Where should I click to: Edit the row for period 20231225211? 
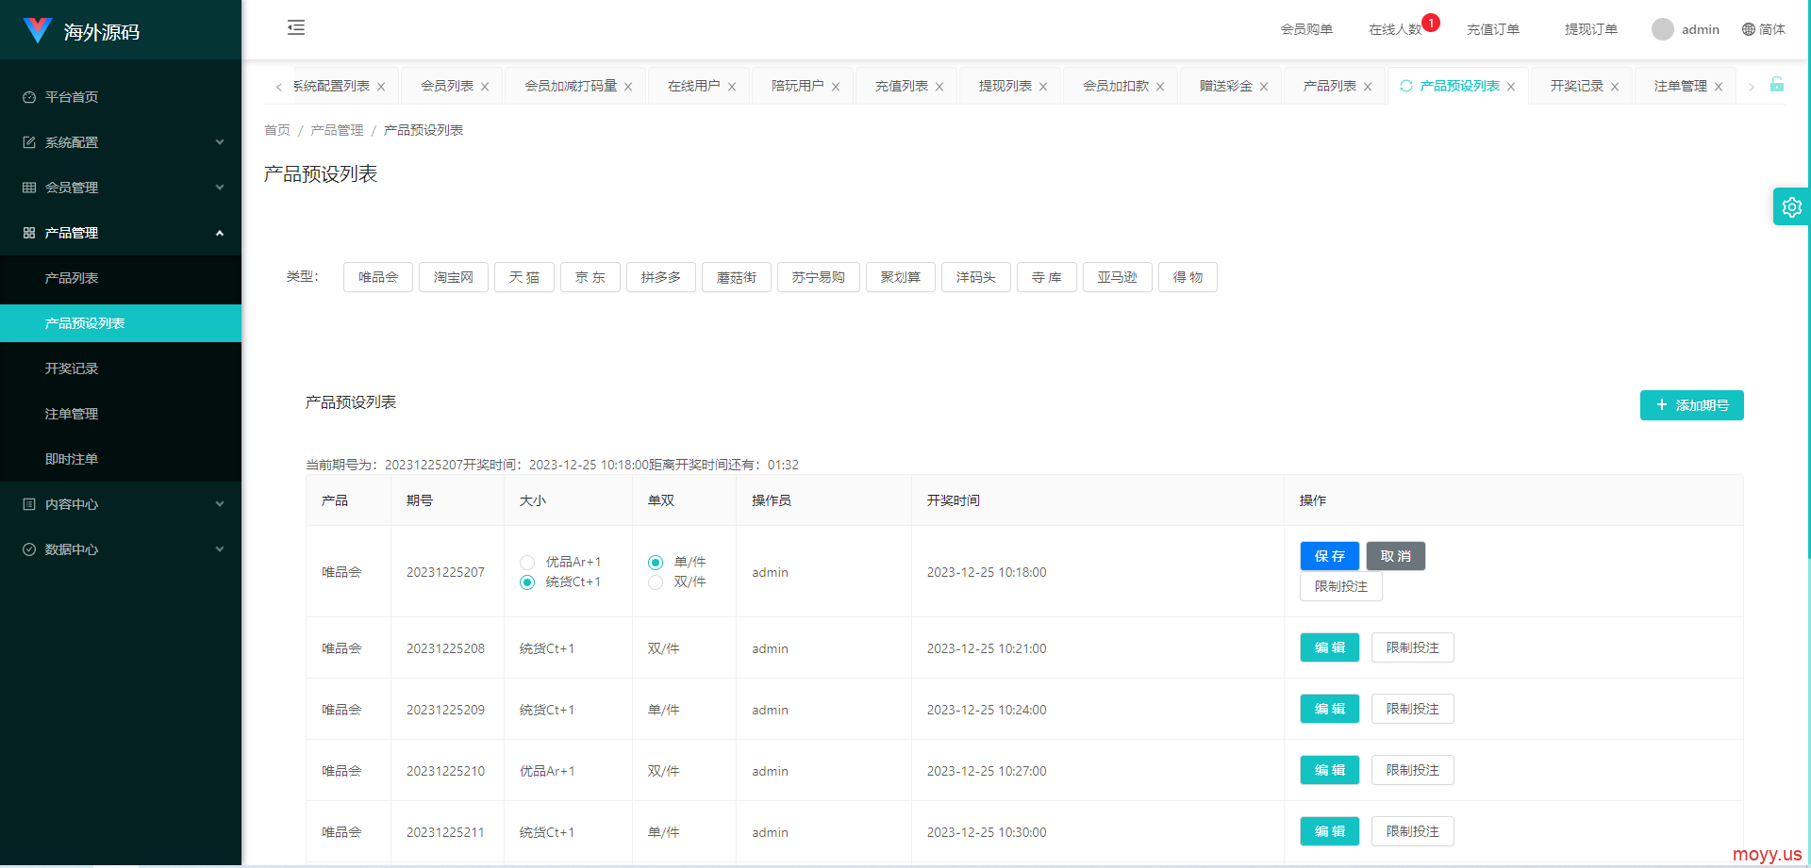tap(1329, 831)
